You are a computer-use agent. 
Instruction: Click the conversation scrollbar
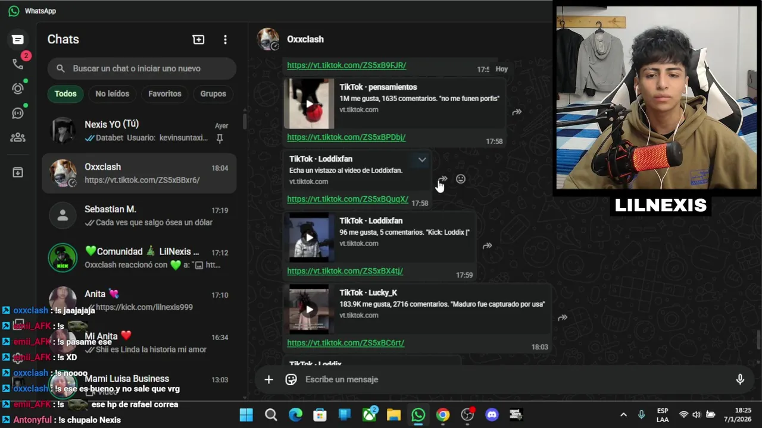[758, 340]
